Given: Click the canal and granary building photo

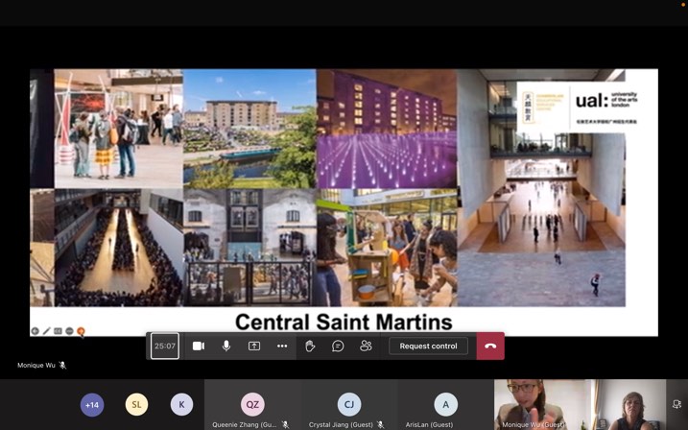Looking at the screenshot, I should (x=249, y=129).
